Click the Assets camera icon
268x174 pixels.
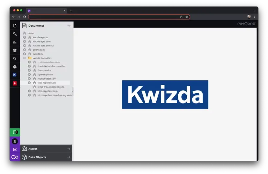click(24, 149)
